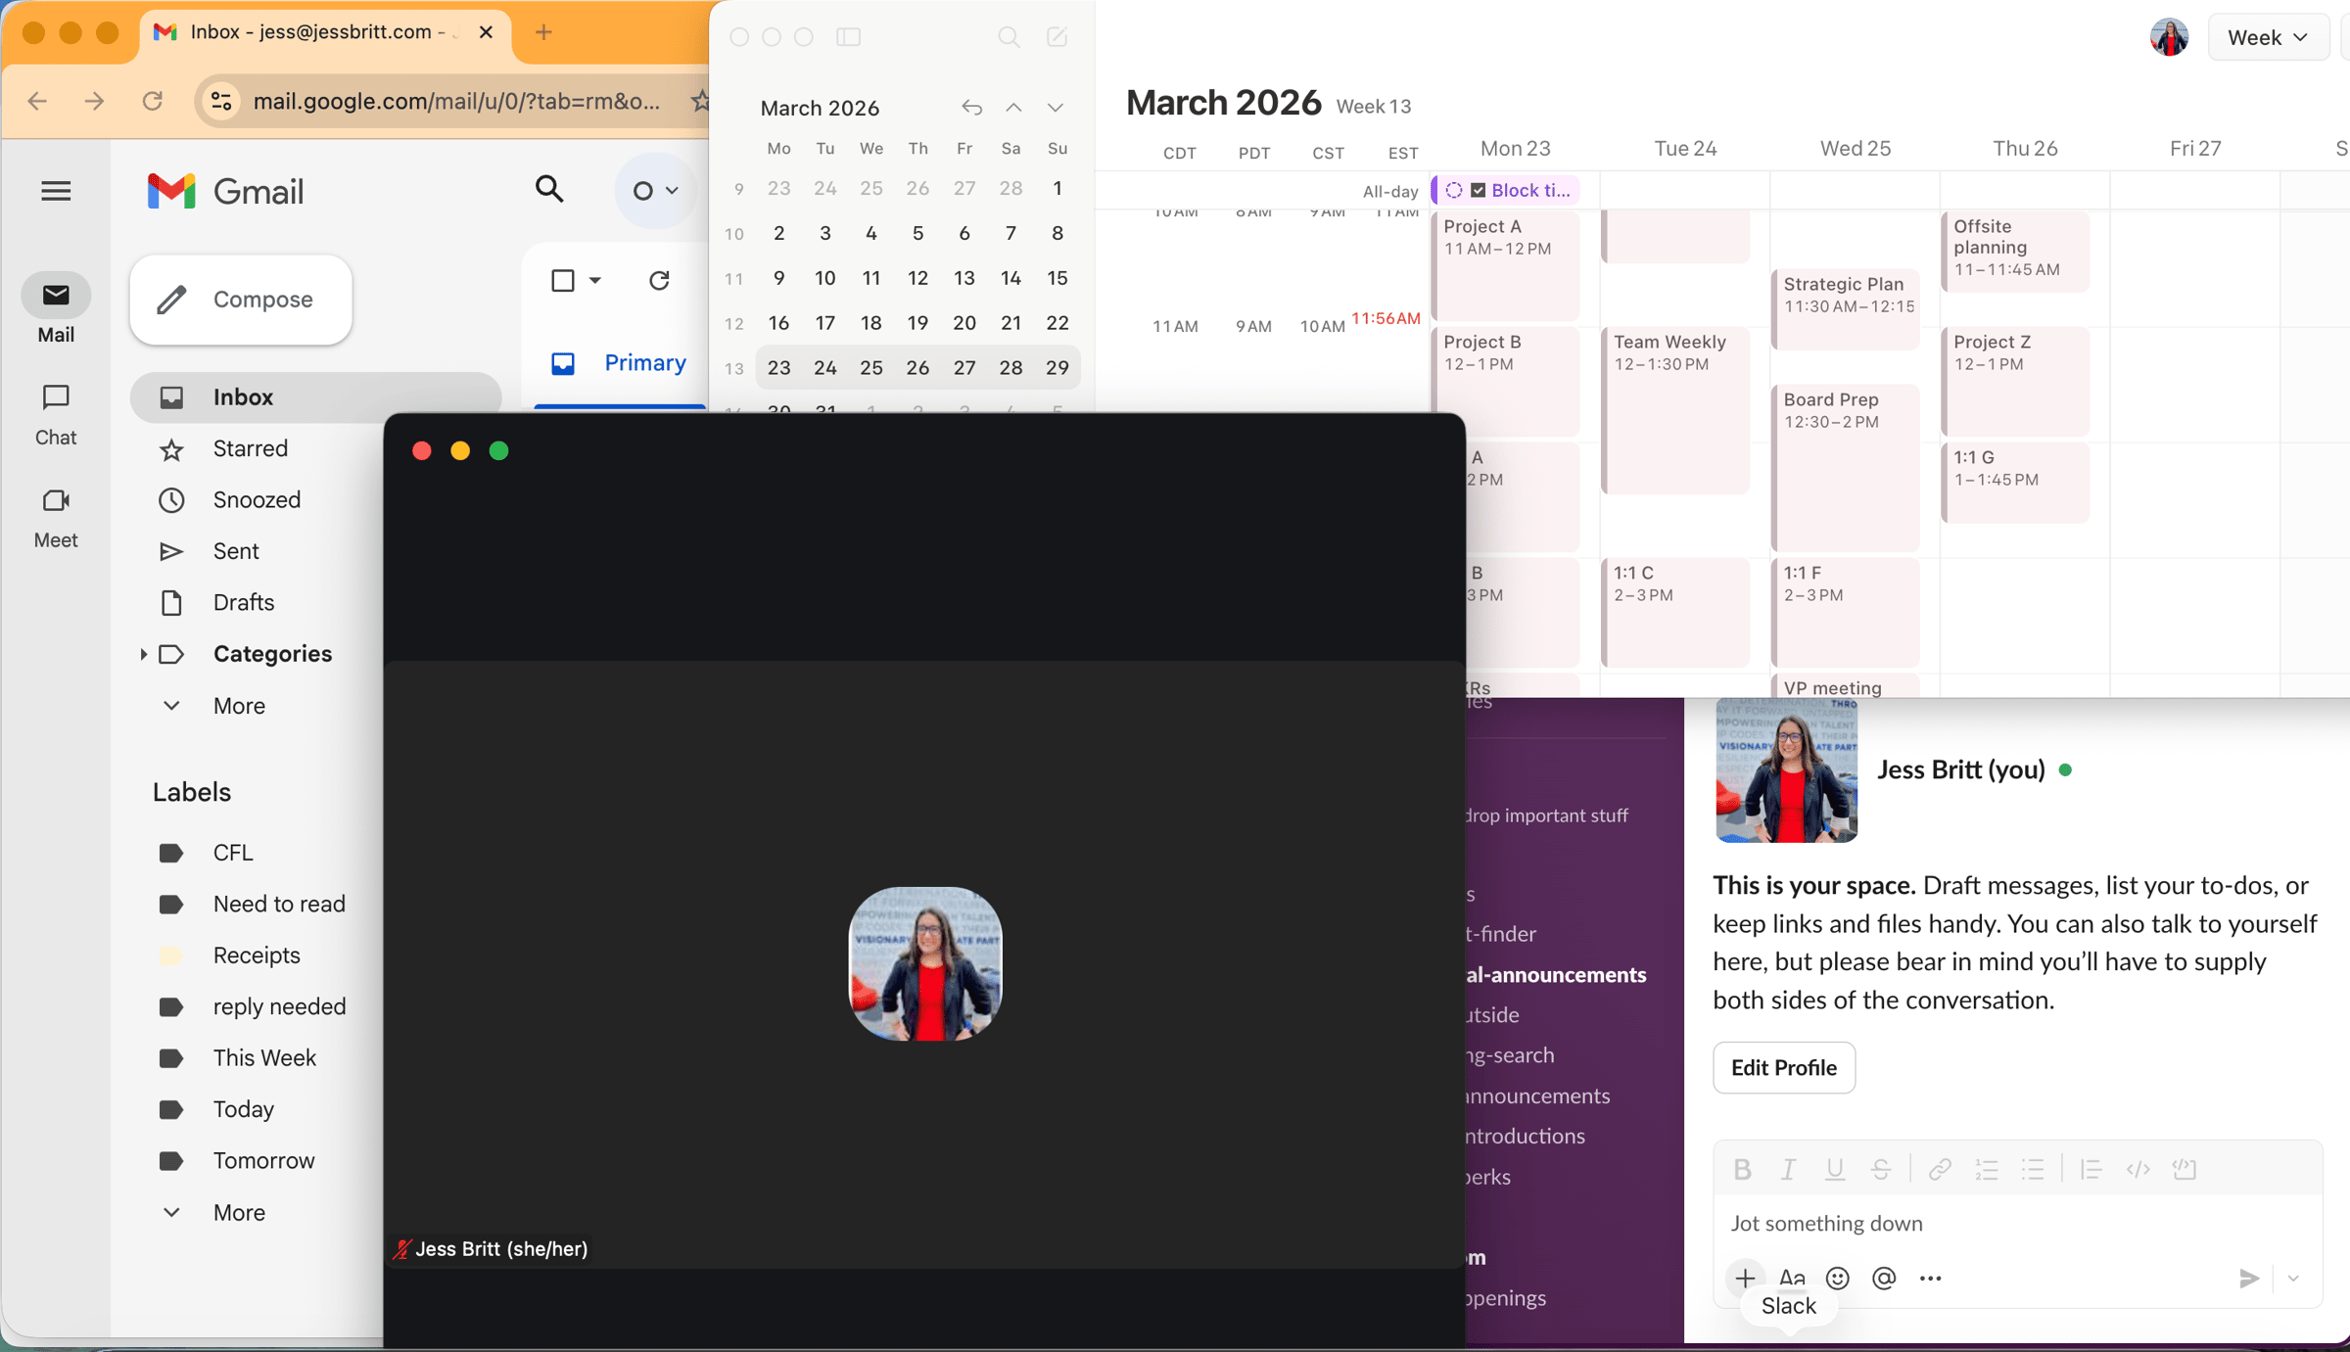Screen dimensions: 2350x1352
Task: Insert a link via Slack formatting toolbar
Action: [1940, 1168]
